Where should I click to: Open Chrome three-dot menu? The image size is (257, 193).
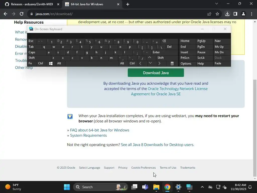[x=251, y=14]
